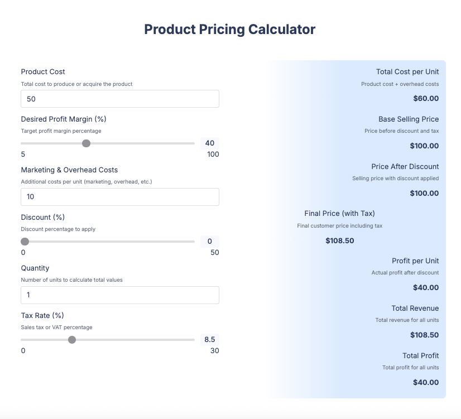
Task: Click the Total Profit $40.00 value
Action: [x=426, y=382]
